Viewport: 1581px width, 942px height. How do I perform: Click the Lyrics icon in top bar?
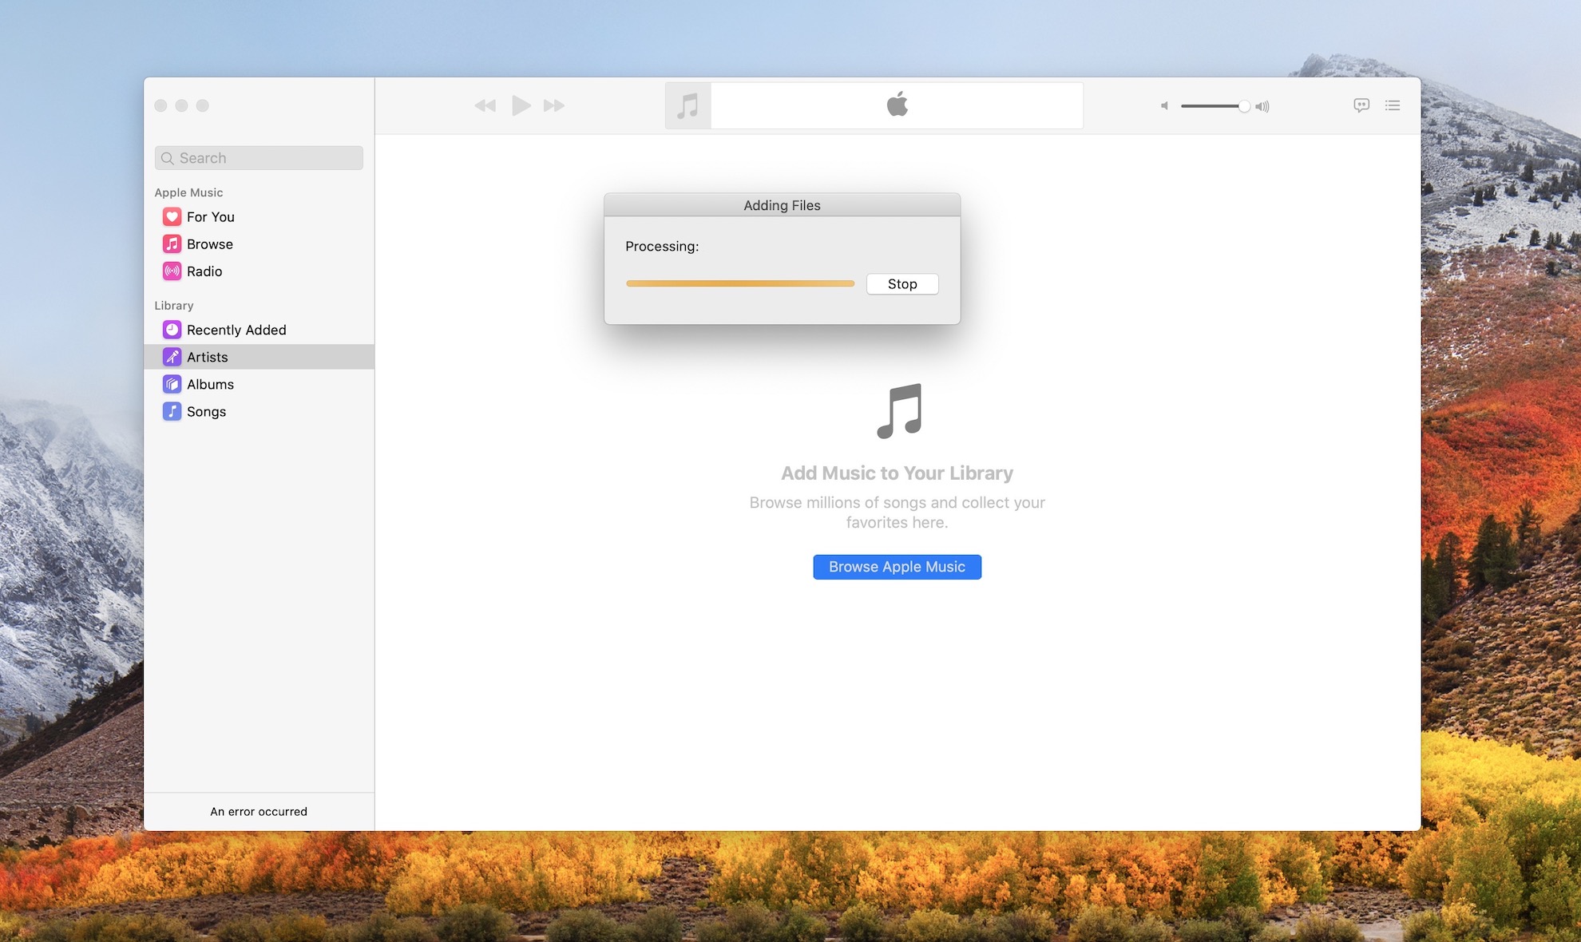pos(1361,105)
